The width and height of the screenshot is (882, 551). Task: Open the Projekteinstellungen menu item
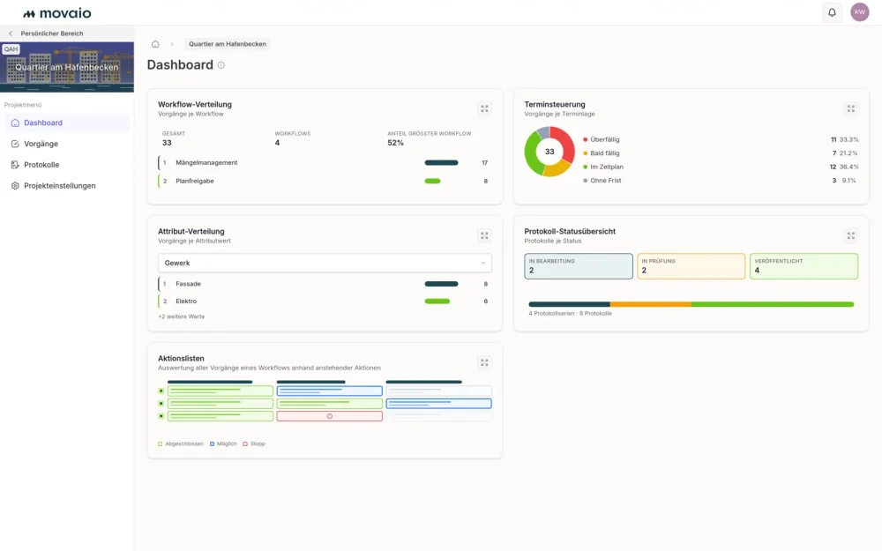pyautogui.click(x=68, y=185)
